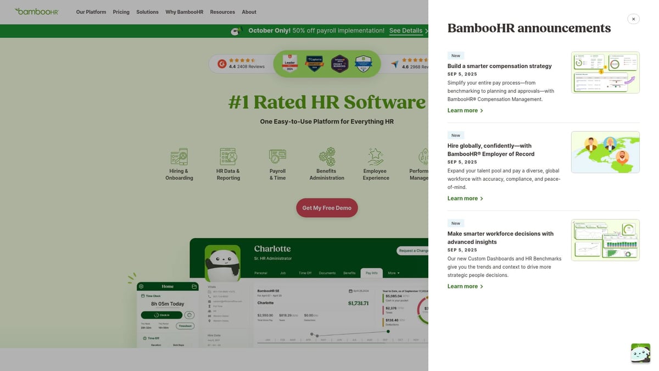This screenshot has width=659, height=371.
Task: Open the "More" dropdown in employee profile tabs
Action: tap(393, 273)
